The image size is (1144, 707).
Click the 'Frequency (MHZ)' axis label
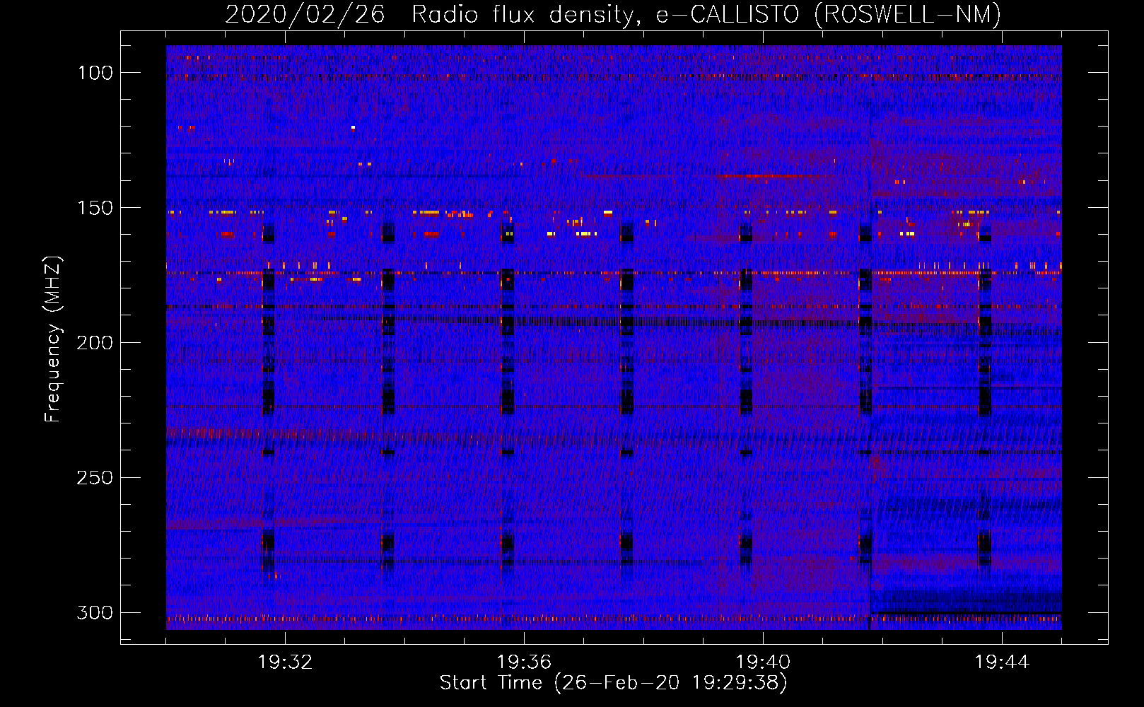click(x=53, y=339)
